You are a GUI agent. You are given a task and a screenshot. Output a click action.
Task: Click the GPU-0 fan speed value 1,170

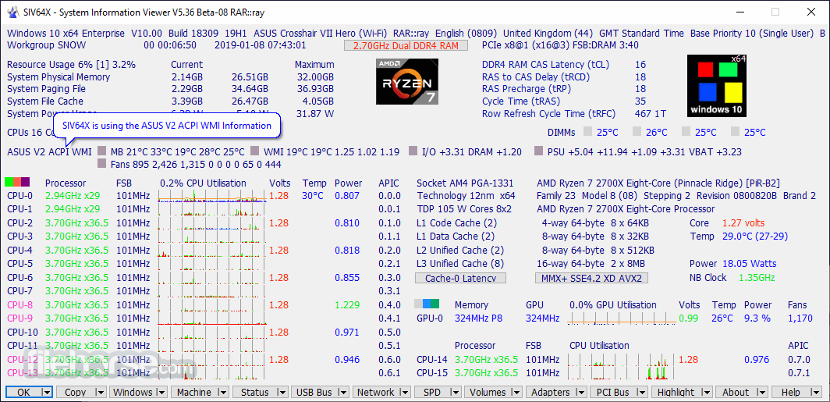[x=800, y=318]
